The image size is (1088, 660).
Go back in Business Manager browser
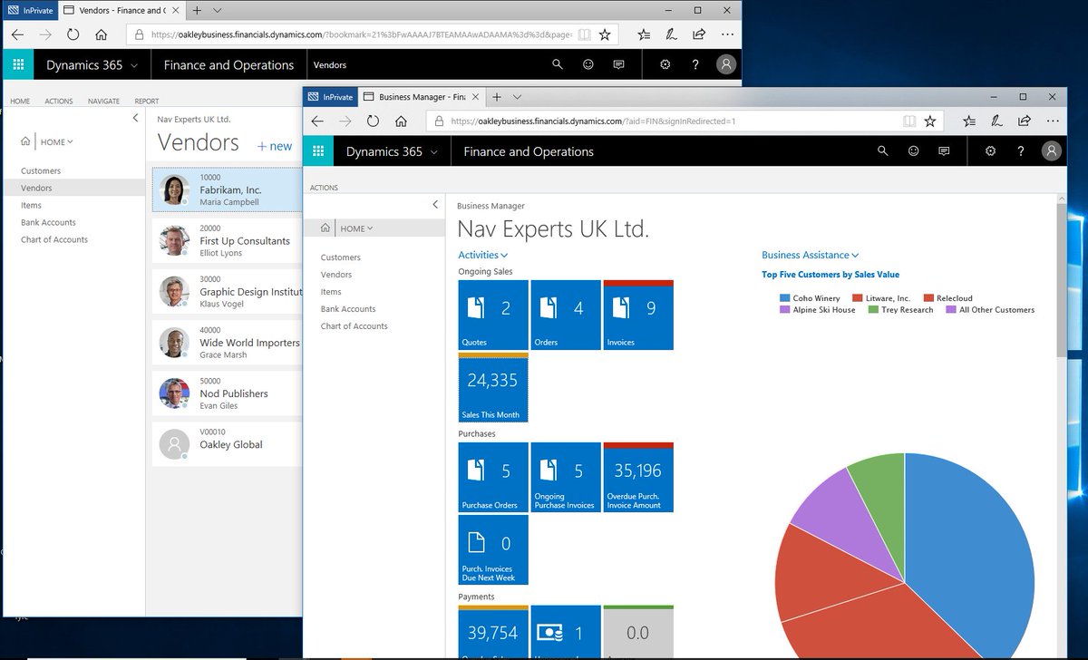click(x=317, y=121)
